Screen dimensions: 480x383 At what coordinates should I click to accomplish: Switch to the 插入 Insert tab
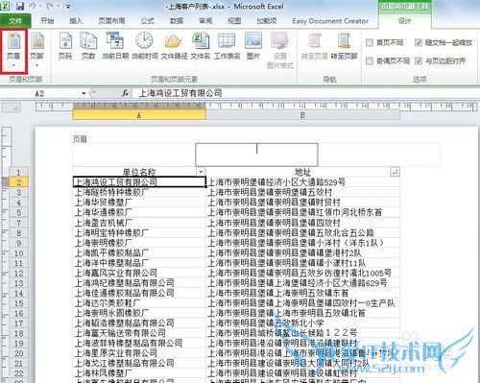tap(76, 21)
